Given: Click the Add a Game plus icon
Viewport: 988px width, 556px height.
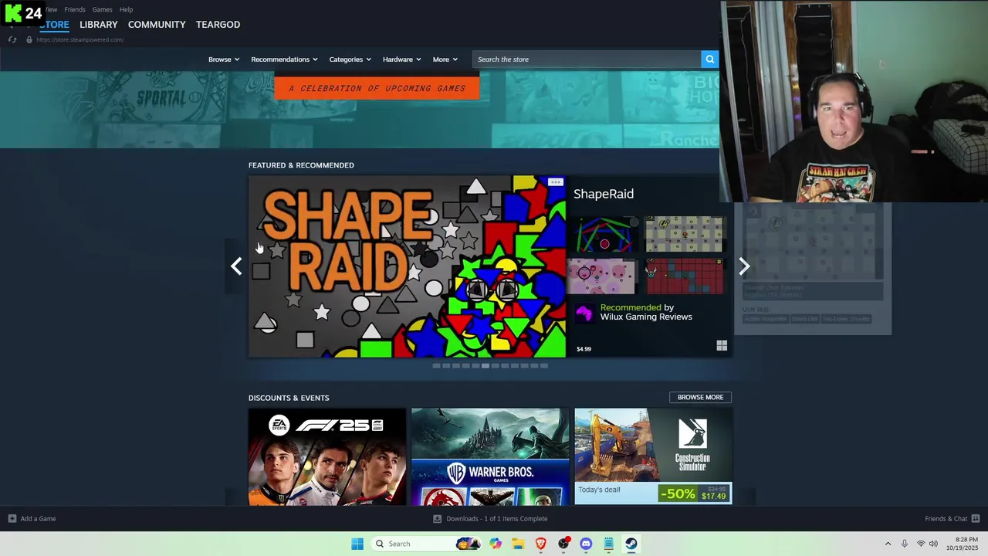Looking at the screenshot, I should pyautogui.click(x=12, y=518).
